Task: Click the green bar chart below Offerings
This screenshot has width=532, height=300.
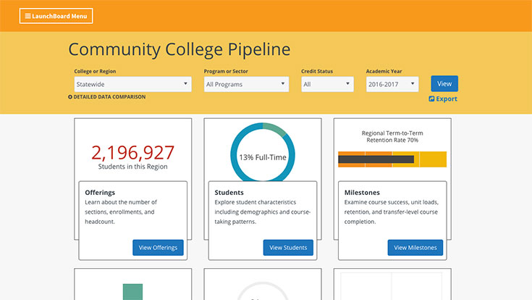Action: pos(132,291)
